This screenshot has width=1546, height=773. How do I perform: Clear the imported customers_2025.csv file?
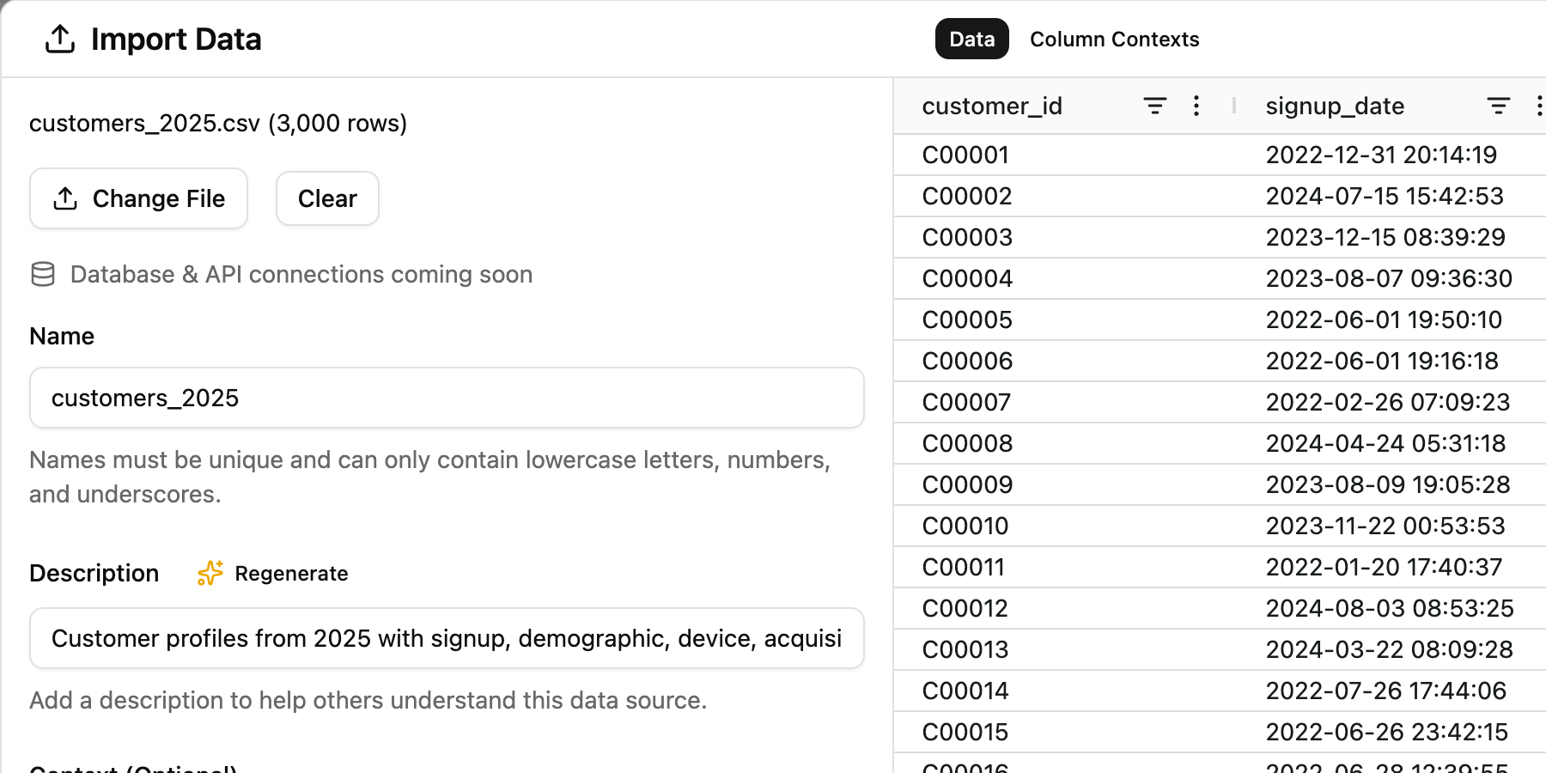[x=326, y=198]
